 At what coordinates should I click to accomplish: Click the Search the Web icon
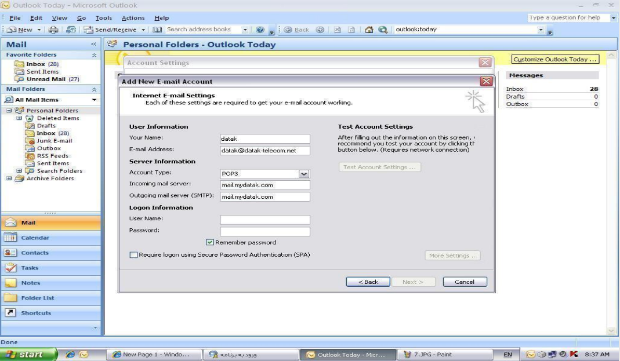383,30
